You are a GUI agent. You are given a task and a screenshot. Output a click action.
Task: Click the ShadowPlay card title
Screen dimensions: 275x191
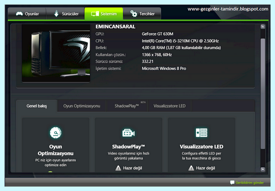coord(128,147)
